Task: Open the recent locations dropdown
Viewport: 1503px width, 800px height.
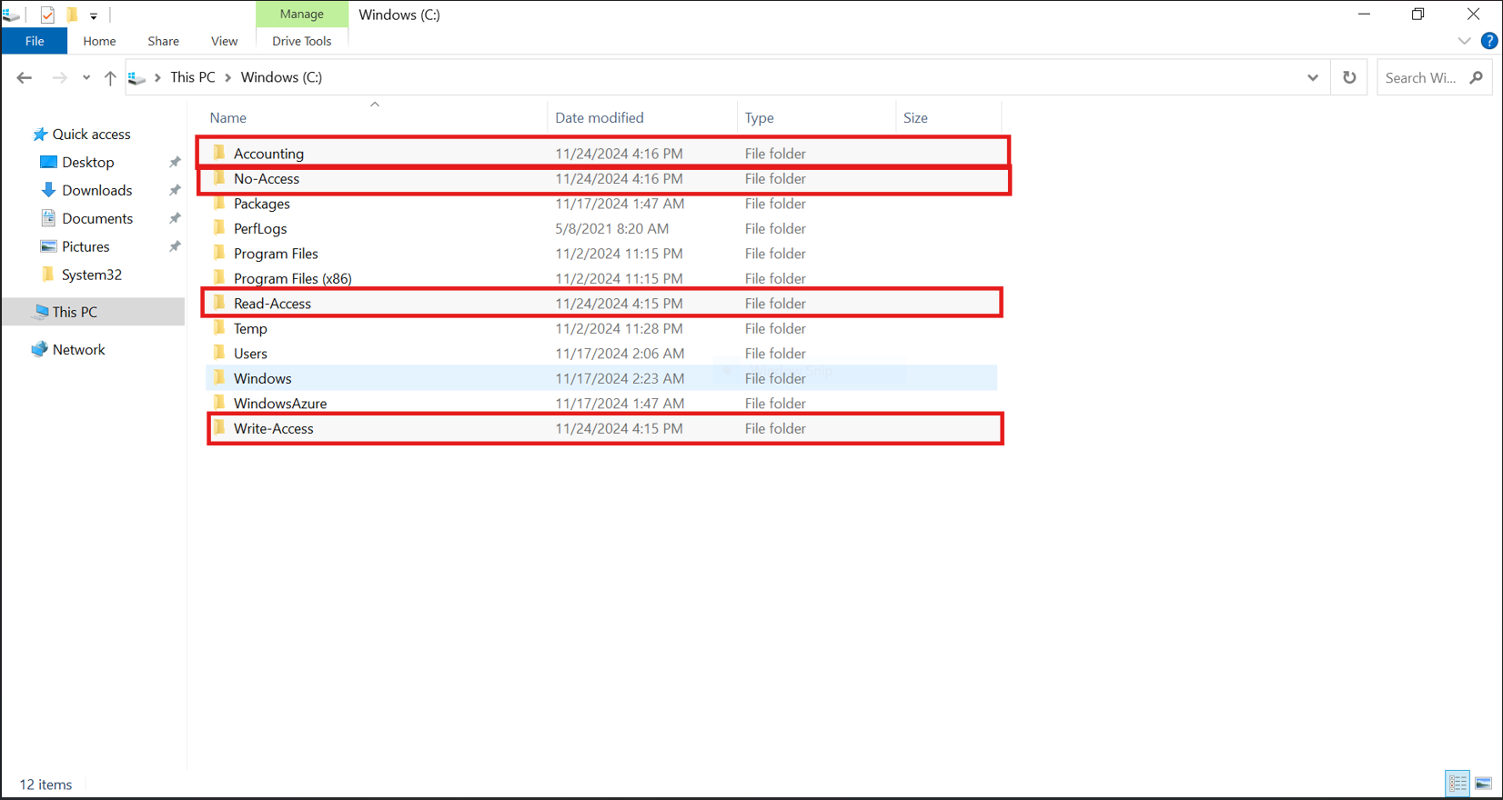Action: point(86,78)
